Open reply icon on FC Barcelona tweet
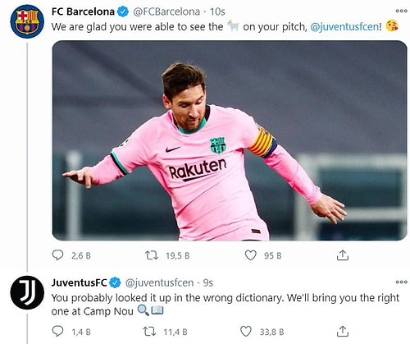This screenshot has width=410, height=344. click(57, 255)
